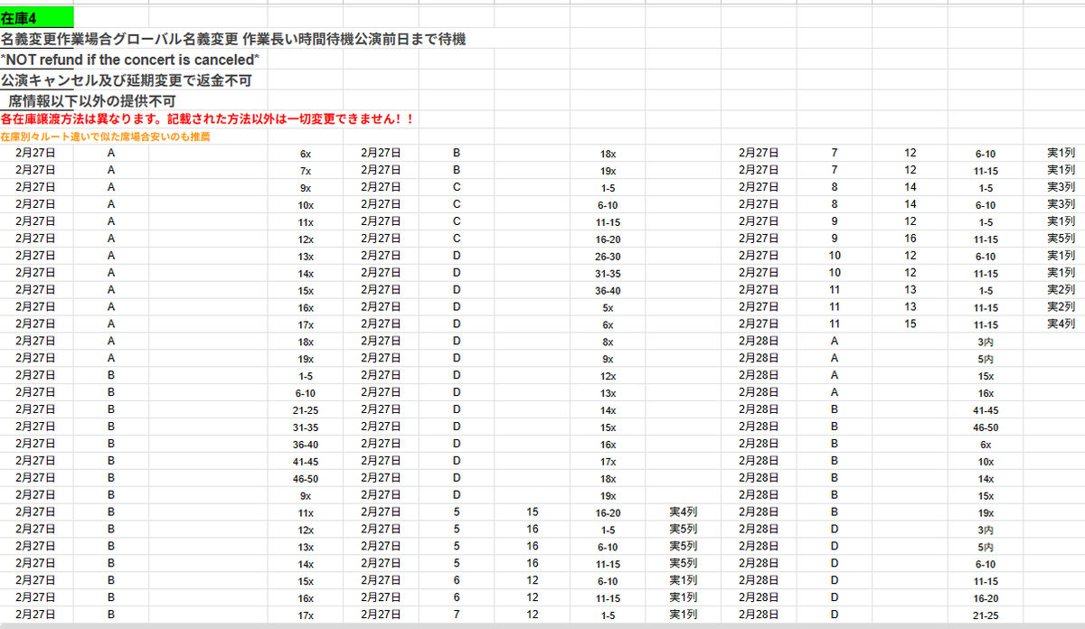The image size is (1085, 629).
Task: Click "21-25" in the 2月27日 B row
Action: pyautogui.click(x=306, y=410)
